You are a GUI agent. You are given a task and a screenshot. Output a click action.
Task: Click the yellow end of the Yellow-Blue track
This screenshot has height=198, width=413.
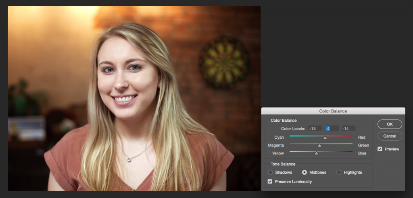coord(291,152)
